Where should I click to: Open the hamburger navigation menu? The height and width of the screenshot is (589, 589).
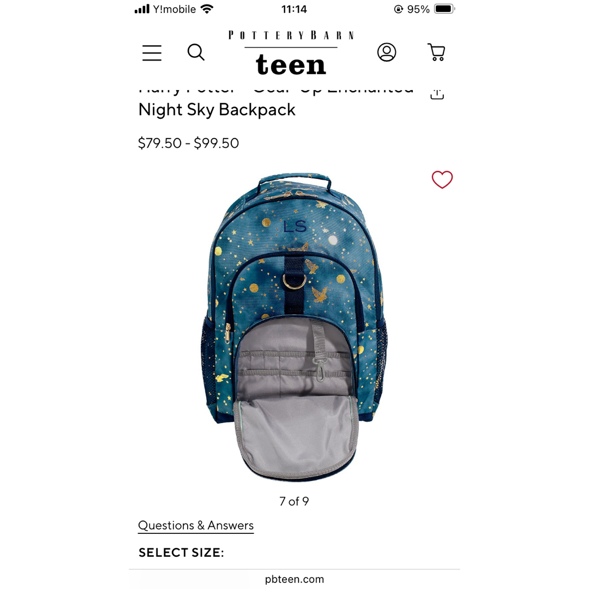152,52
